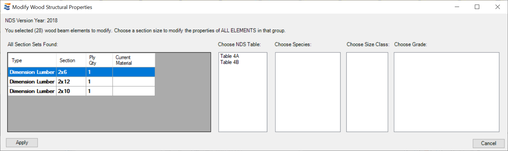Select the 2x6 Dimension Lumber row
Viewport: 508px width, 151px height.
(x=81, y=72)
